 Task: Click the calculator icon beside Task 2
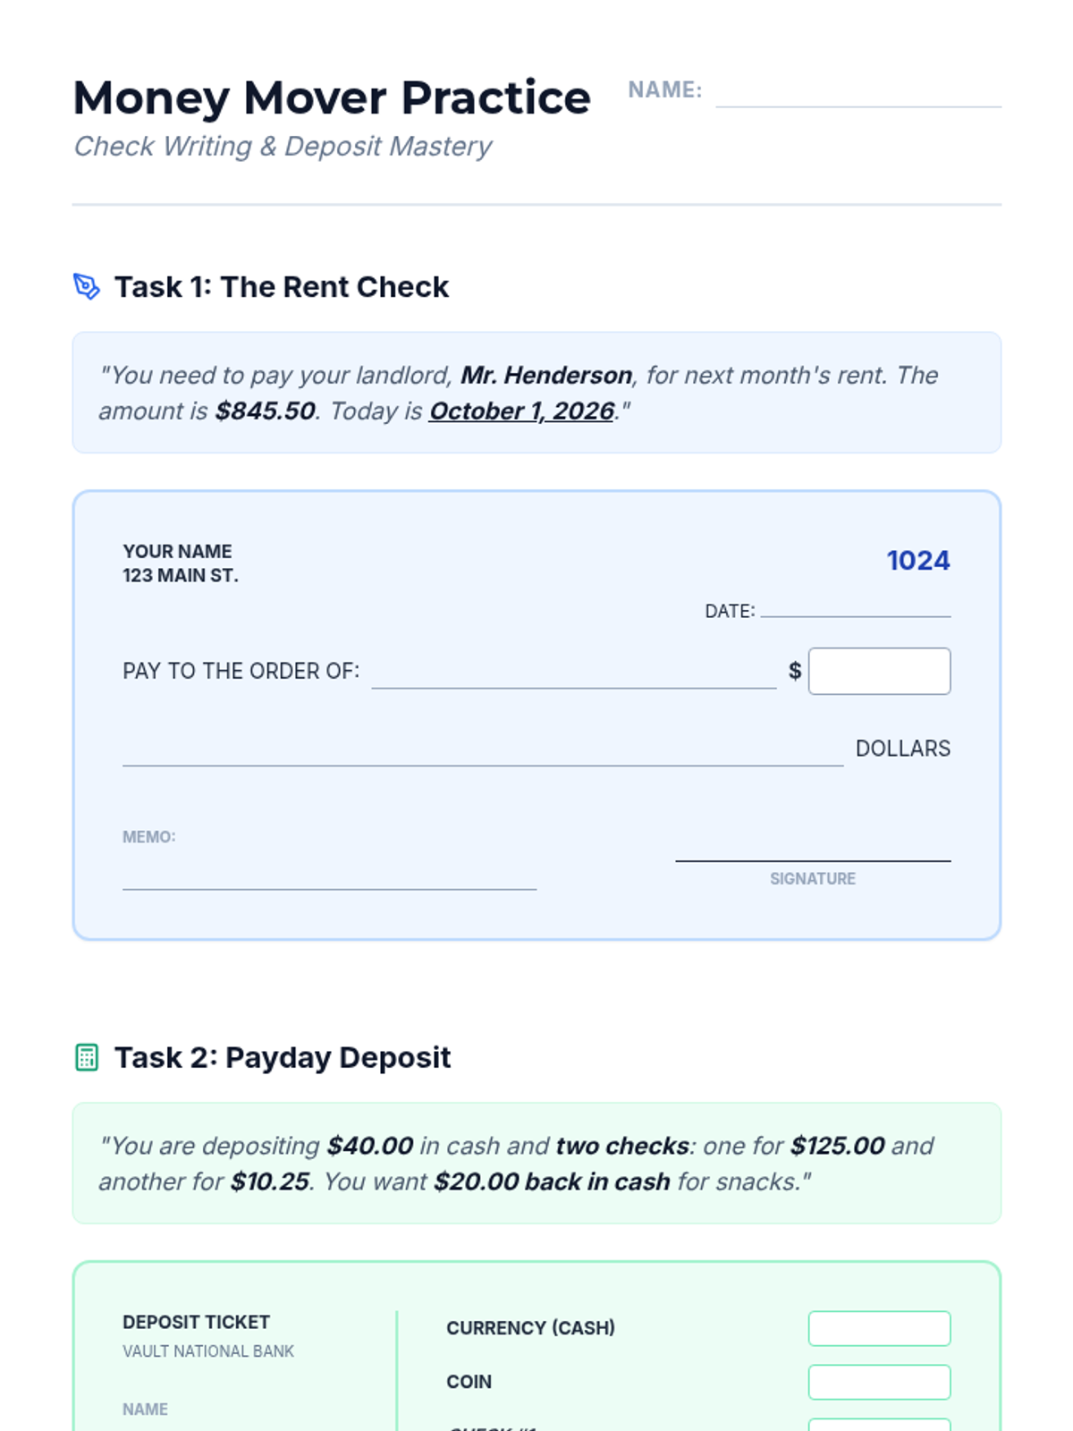(x=87, y=1057)
